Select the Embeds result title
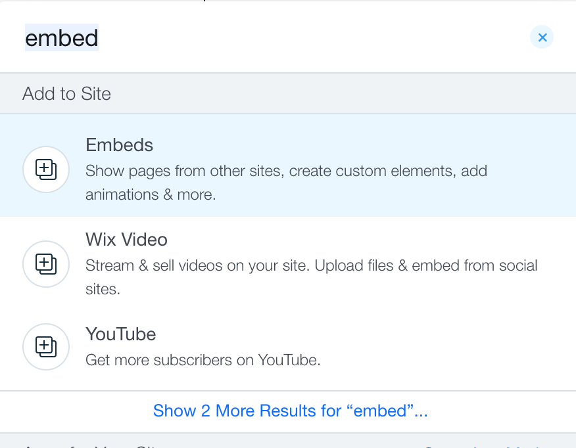Screen dimensions: 576x448 tap(119, 145)
